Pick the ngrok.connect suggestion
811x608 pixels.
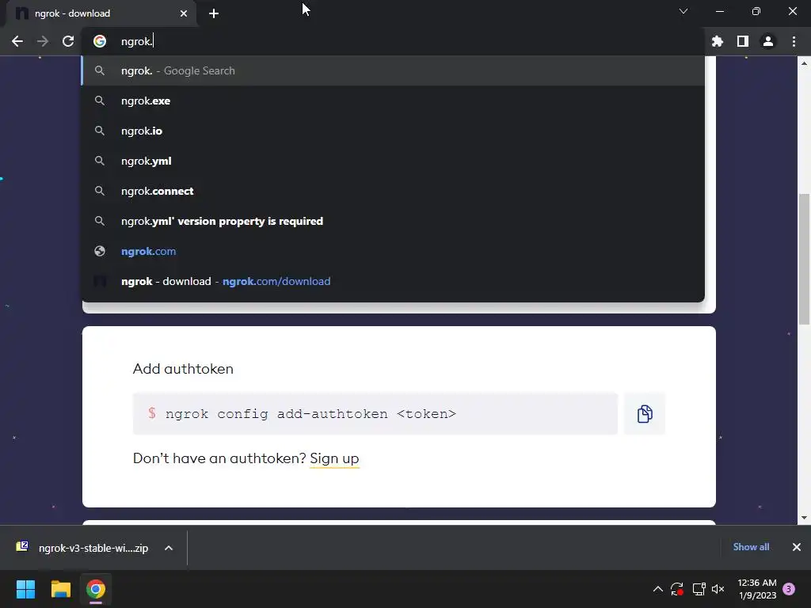coord(393,191)
